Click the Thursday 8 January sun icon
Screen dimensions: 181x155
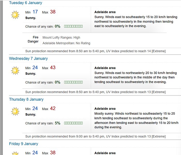click(15, 111)
